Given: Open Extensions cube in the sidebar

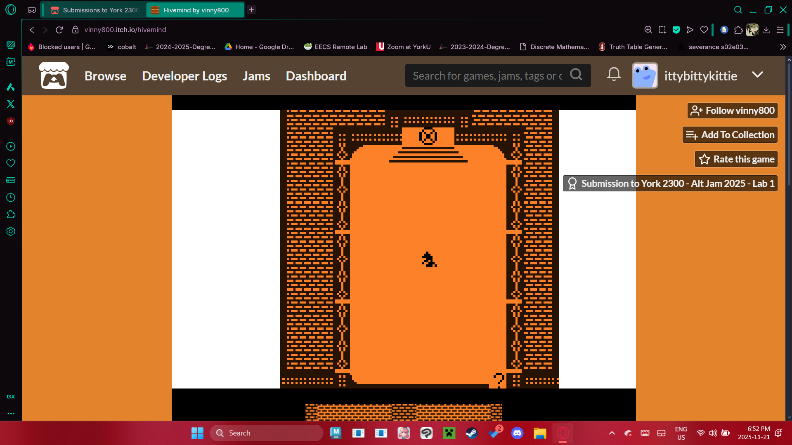Looking at the screenshot, I should click(x=11, y=214).
